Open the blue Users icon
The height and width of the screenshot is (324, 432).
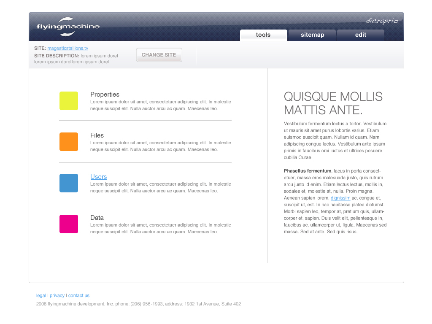[x=69, y=183]
